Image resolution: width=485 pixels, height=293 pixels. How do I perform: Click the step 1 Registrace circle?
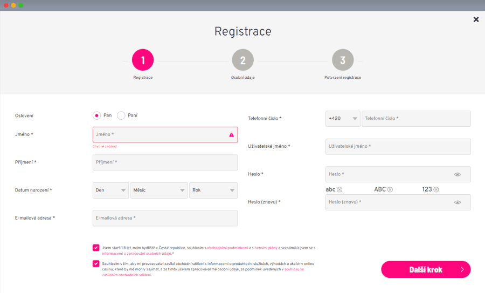click(x=143, y=60)
